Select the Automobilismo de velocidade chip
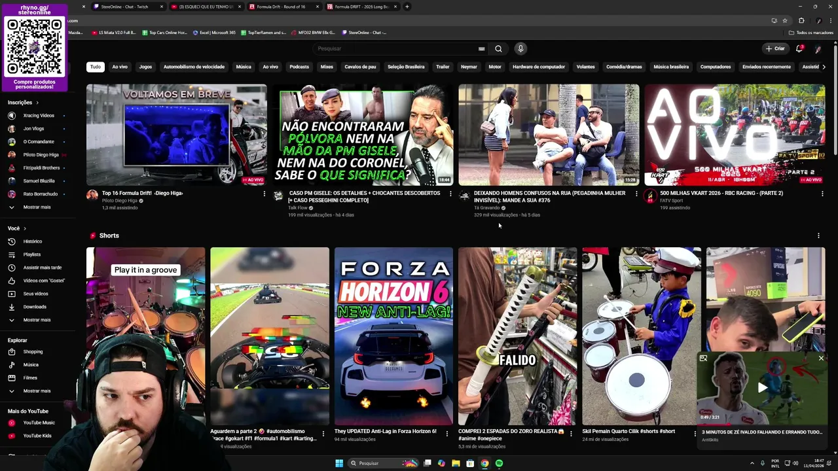 194,67
